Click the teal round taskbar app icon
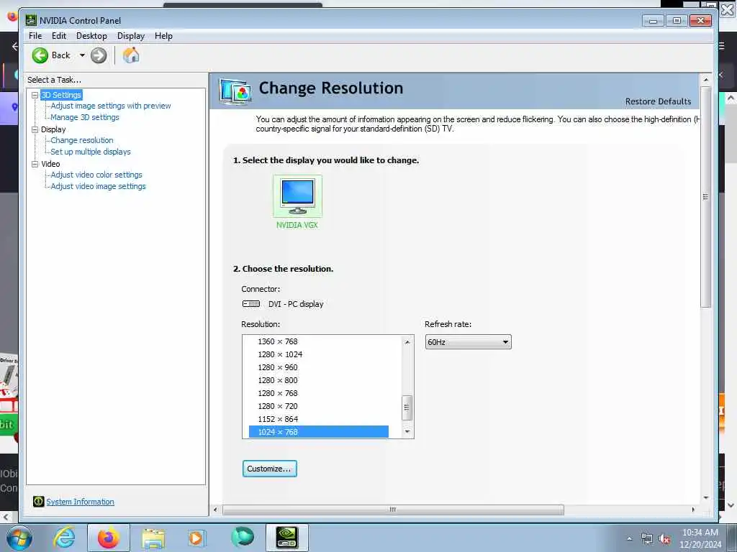This screenshot has width=737, height=552. (243, 538)
